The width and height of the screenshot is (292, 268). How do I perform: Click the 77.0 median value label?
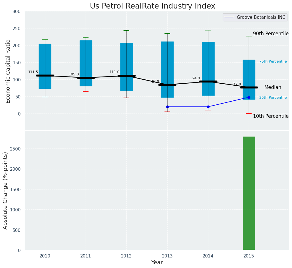tap(237, 84)
